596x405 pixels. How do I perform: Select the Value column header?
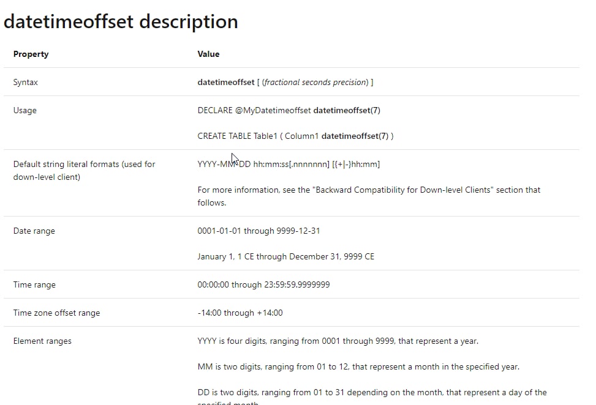(208, 54)
